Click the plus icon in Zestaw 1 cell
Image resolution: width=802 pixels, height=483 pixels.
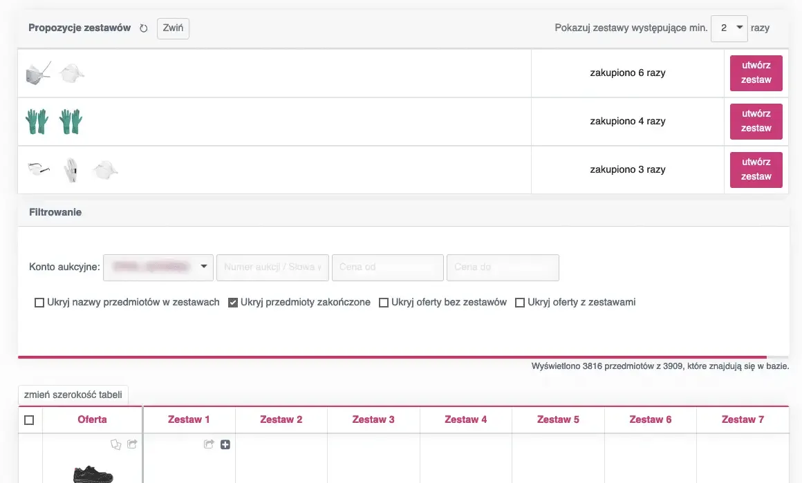click(x=225, y=444)
